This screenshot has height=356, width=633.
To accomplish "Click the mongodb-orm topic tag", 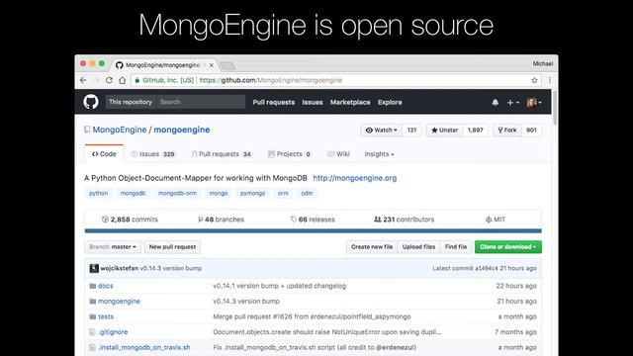I will pos(177,194).
